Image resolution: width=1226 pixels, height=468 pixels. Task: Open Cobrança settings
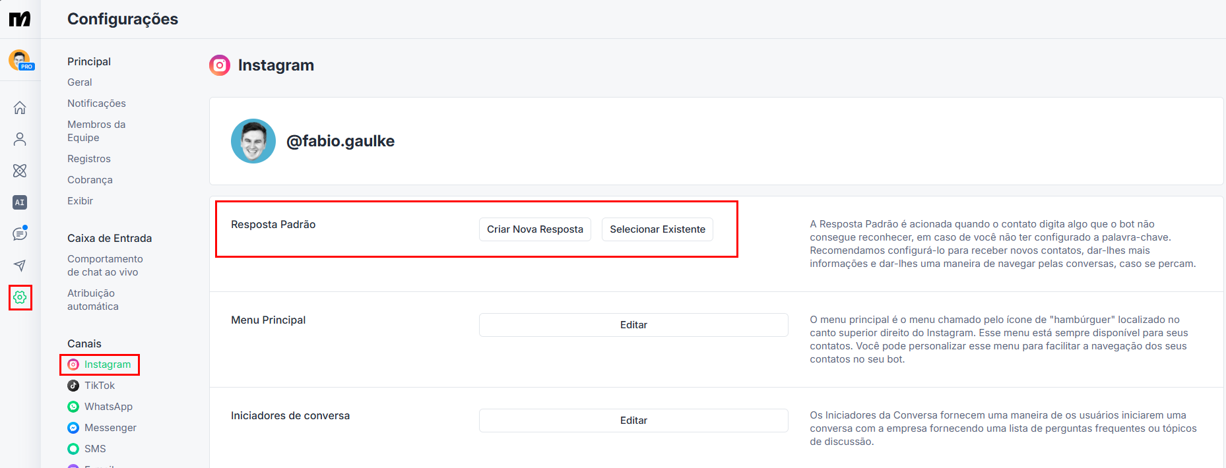90,180
